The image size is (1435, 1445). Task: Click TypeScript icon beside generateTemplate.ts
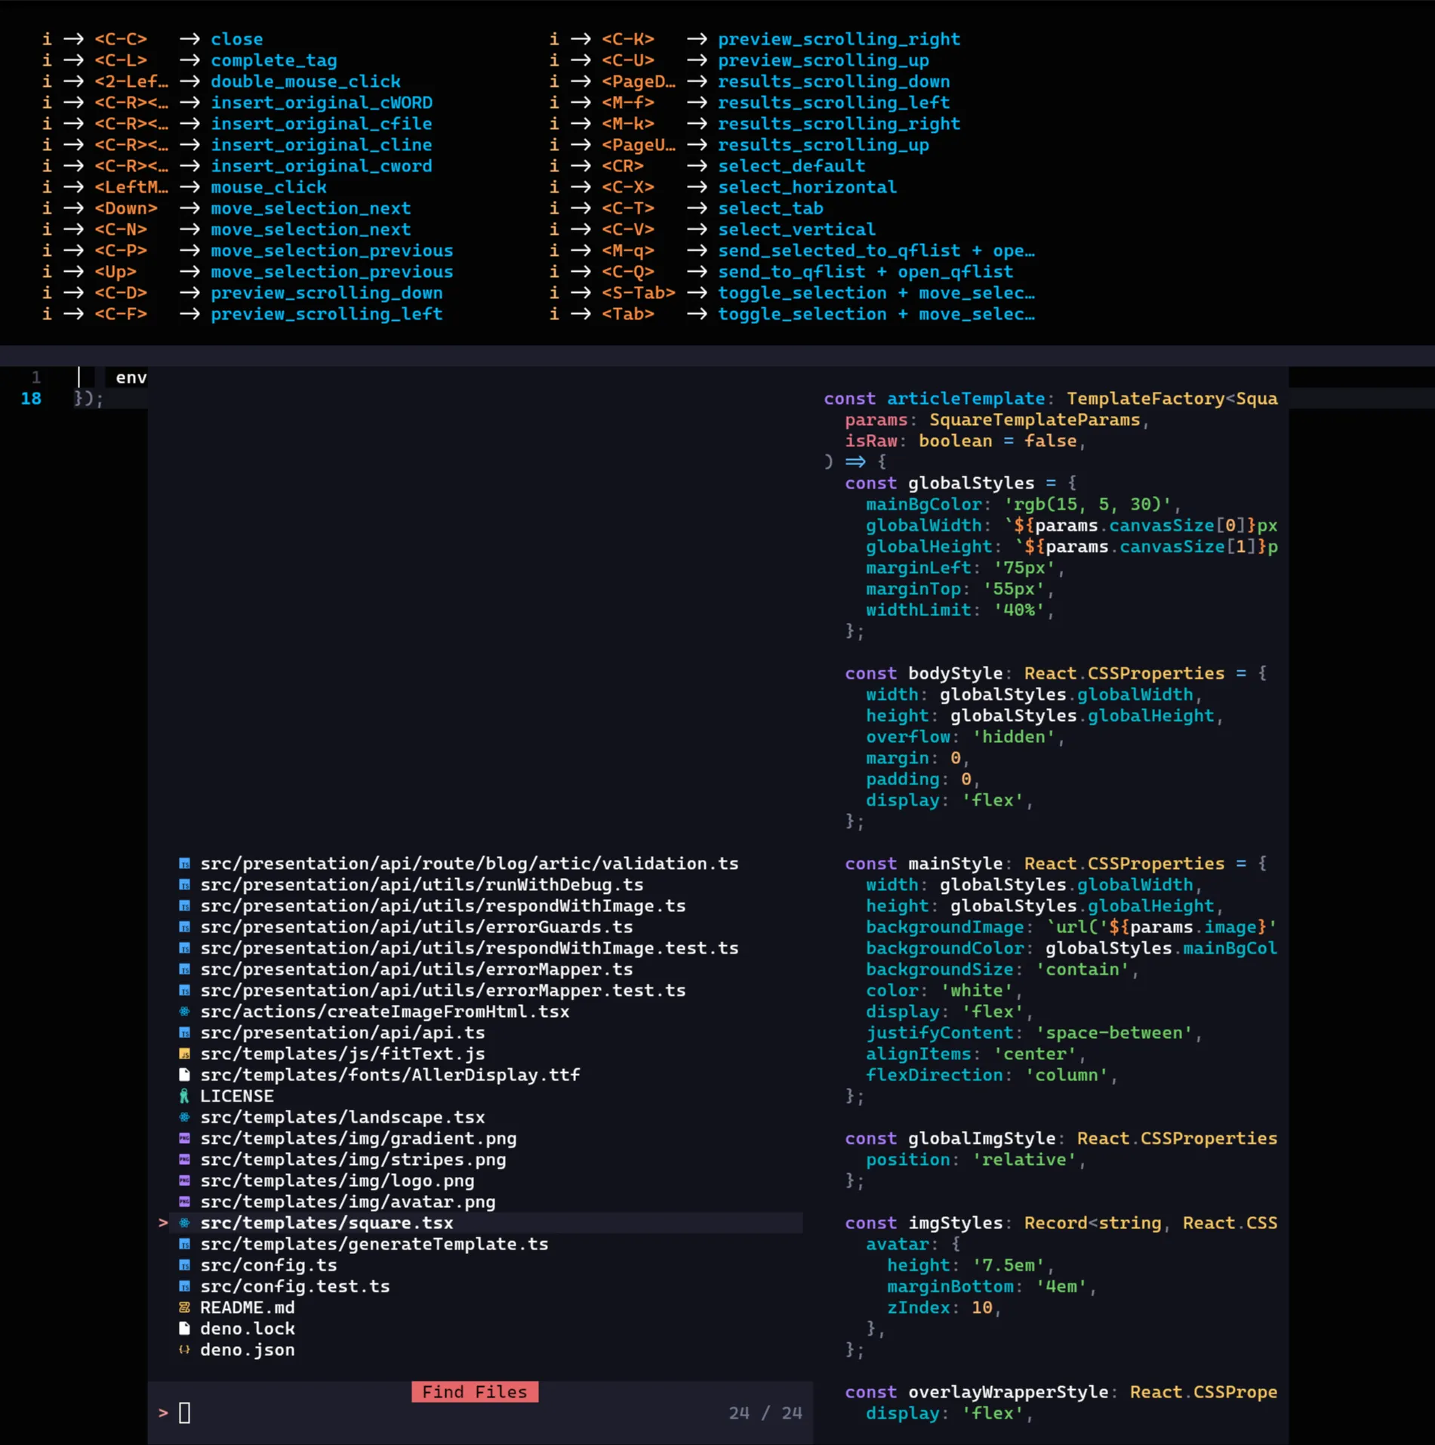(184, 1244)
